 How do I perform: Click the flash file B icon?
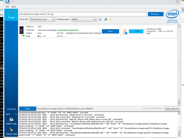pyautogui.click(x=125, y=31)
